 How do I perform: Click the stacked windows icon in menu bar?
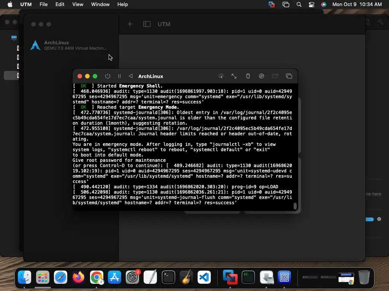click(286, 5)
